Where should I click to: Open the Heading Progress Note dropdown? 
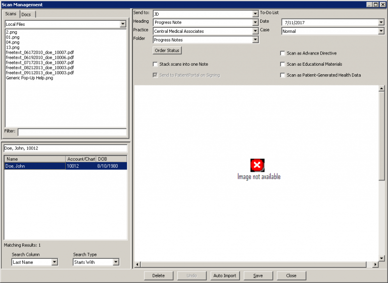pyautogui.click(x=255, y=23)
